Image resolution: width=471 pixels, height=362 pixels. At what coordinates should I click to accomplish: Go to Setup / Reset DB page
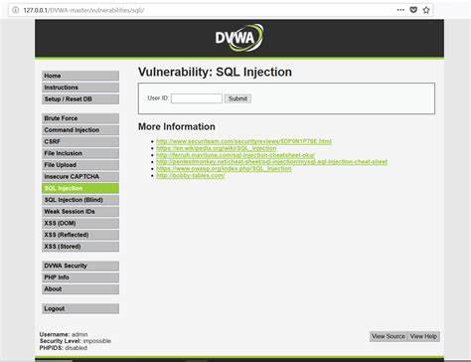[x=80, y=99]
